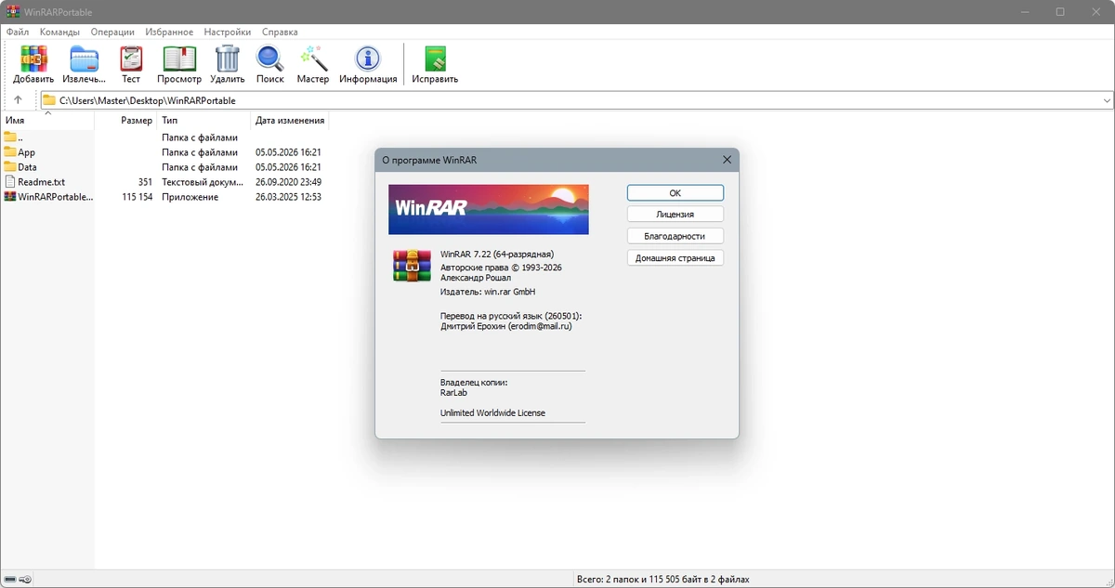Click date 26.03.2025 12:53
The image size is (1115, 588).
289,197
